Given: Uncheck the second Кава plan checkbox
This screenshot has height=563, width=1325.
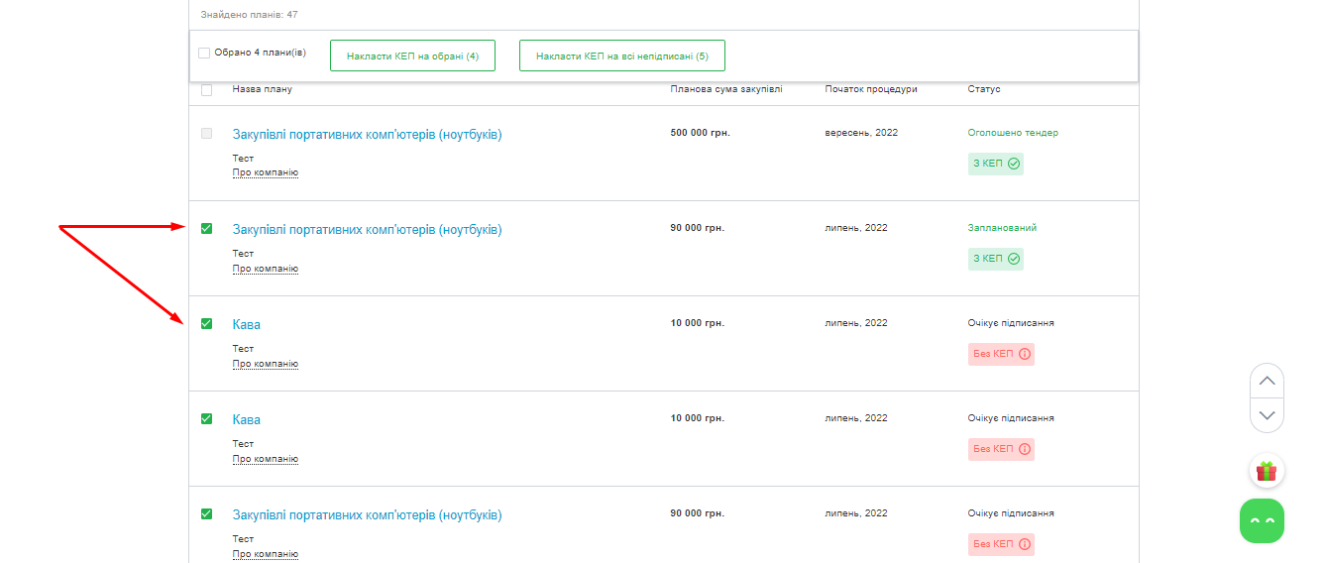Looking at the screenshot, I should pyautogui.click(x=206, y=418).
